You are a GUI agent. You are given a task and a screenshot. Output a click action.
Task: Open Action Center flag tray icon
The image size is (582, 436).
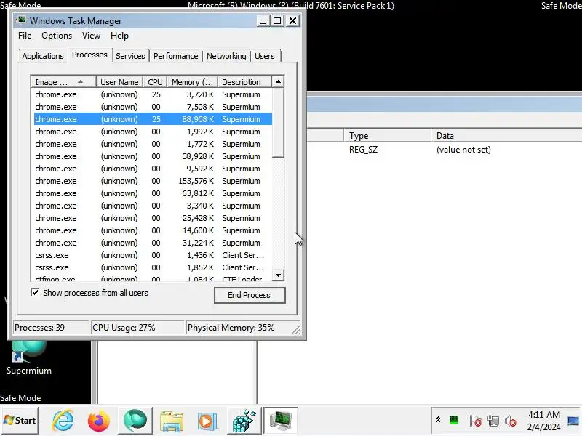point(475,421)
